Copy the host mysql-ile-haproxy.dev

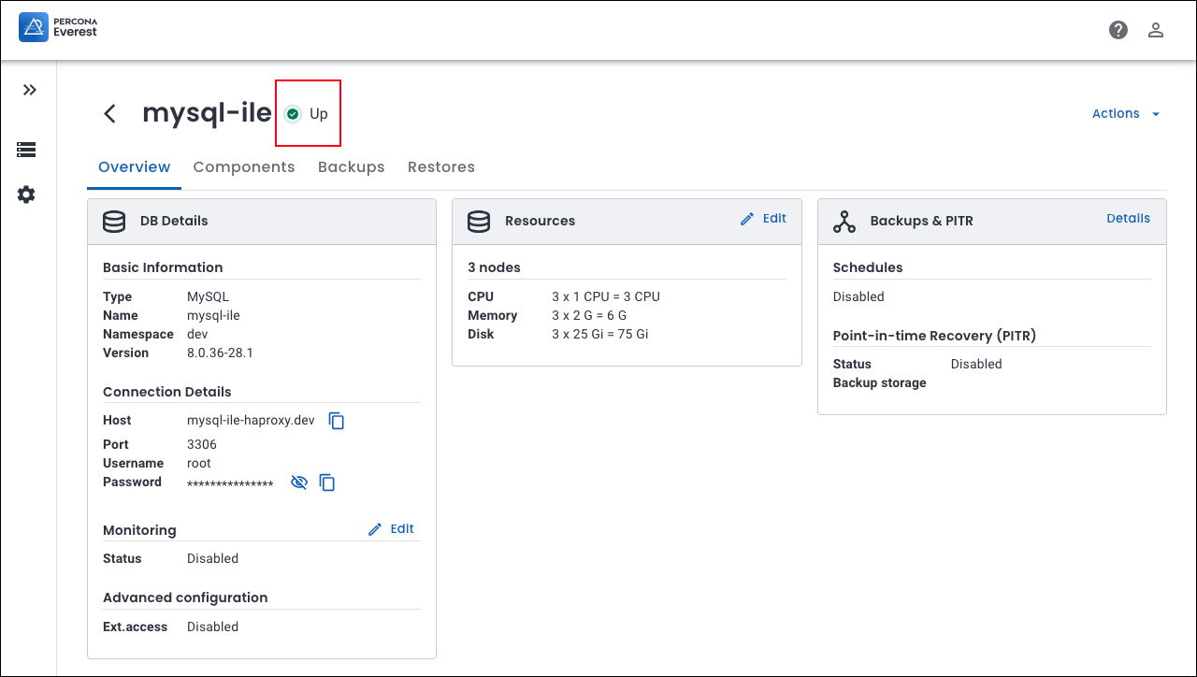[x=337, y=421]
